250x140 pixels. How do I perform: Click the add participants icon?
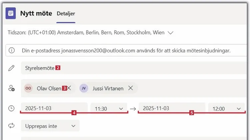[x=12, y=88]
